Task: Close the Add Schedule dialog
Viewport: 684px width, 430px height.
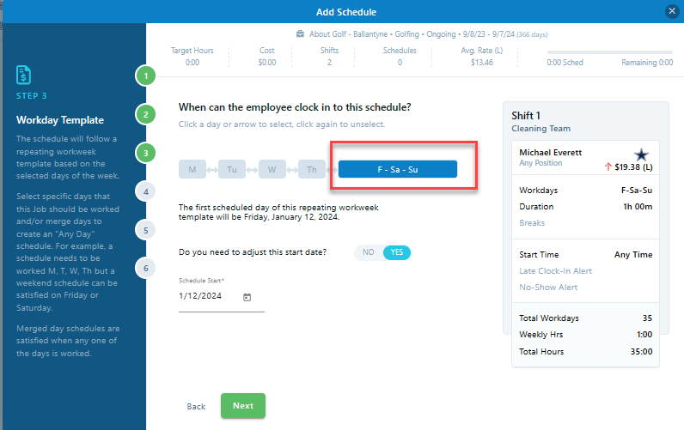Action: click(672, 11)
